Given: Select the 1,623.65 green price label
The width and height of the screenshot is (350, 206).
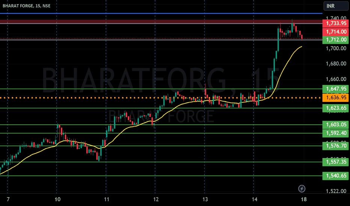Looking at the screenshot, I should tap(335, 108).
